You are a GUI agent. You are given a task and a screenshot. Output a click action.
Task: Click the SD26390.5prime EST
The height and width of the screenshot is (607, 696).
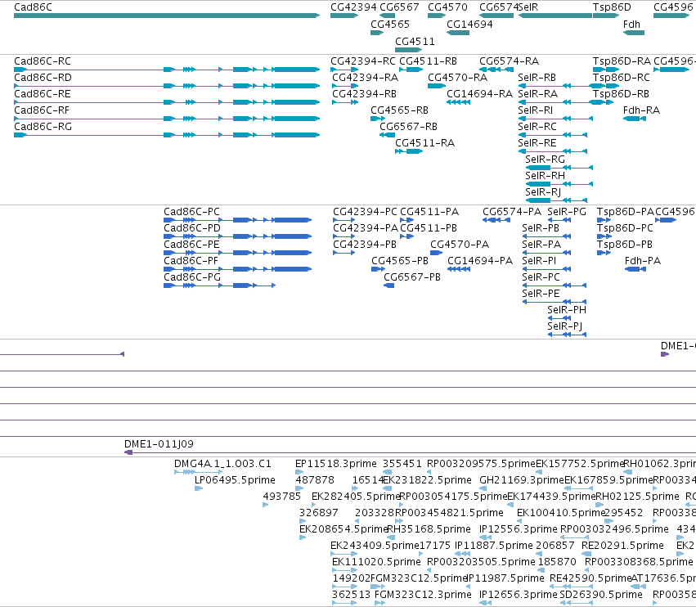[576, 603]
